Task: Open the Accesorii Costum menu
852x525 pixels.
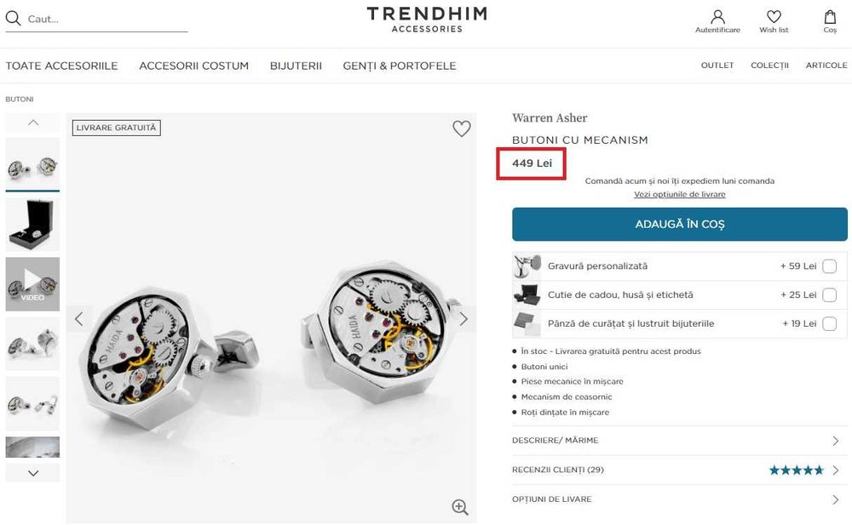Action: [x=193, y=66]
